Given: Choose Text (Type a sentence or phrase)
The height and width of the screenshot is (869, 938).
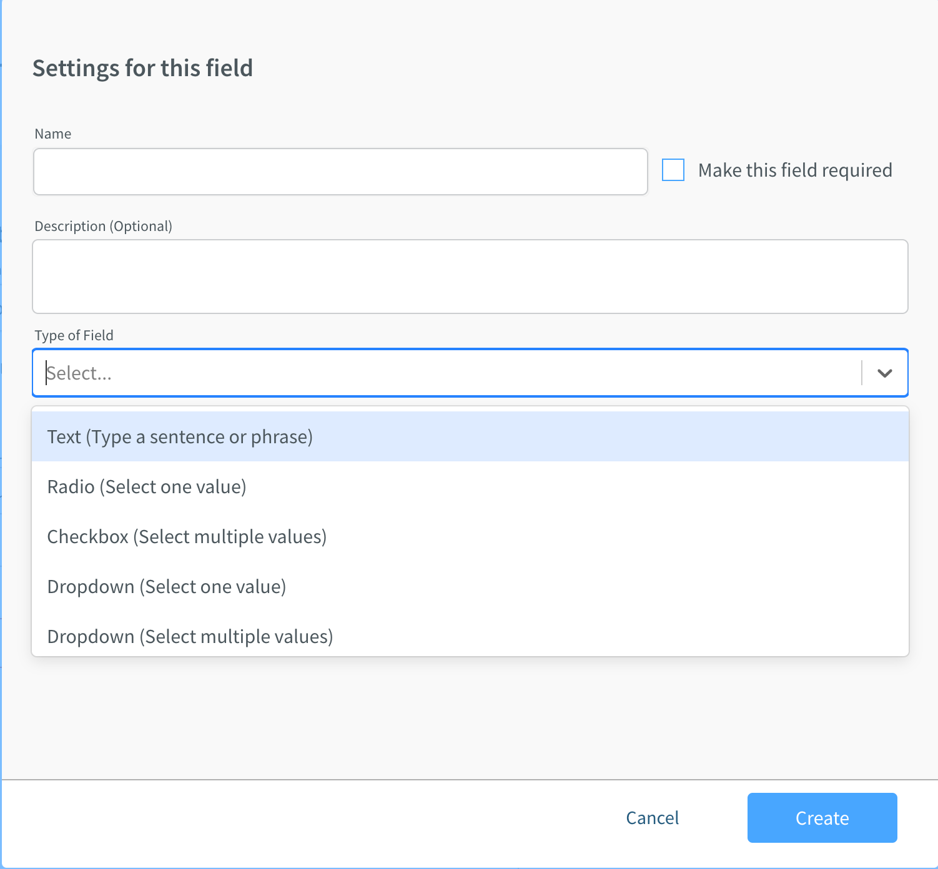Looking at the screenshot, I should pos(470,436).
